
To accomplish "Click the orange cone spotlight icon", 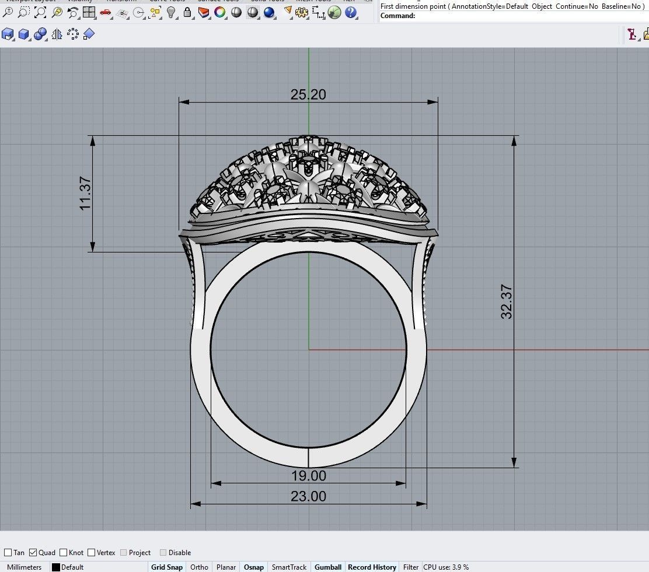I will tap(287, 11).
